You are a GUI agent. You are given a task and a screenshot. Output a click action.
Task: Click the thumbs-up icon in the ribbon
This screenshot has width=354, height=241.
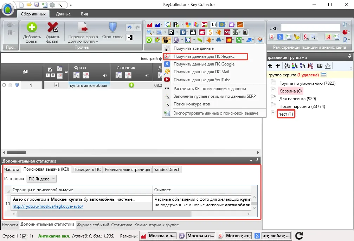(x=193, y=32)
